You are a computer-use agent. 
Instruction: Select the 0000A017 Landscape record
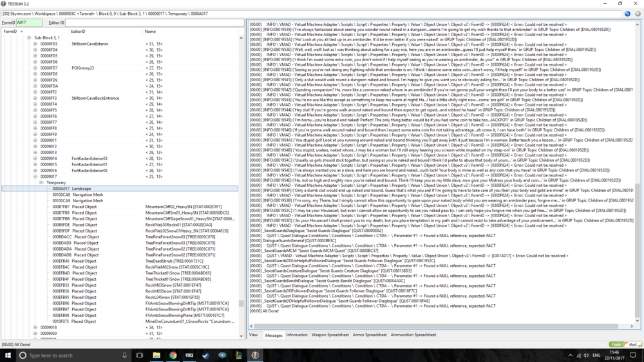pyautogui.click(x=120, y=189)
